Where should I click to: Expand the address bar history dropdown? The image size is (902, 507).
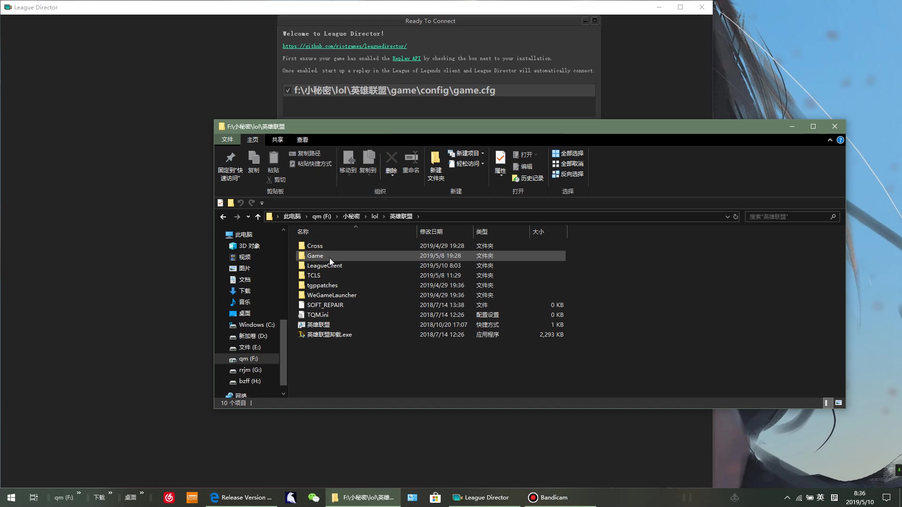click(x=727, y=216)
